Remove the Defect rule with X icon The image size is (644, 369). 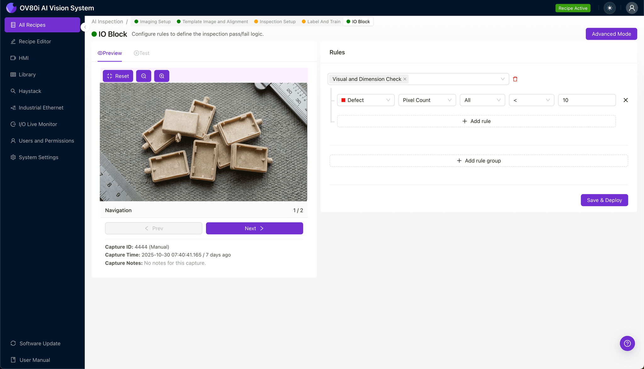(625, 100)
